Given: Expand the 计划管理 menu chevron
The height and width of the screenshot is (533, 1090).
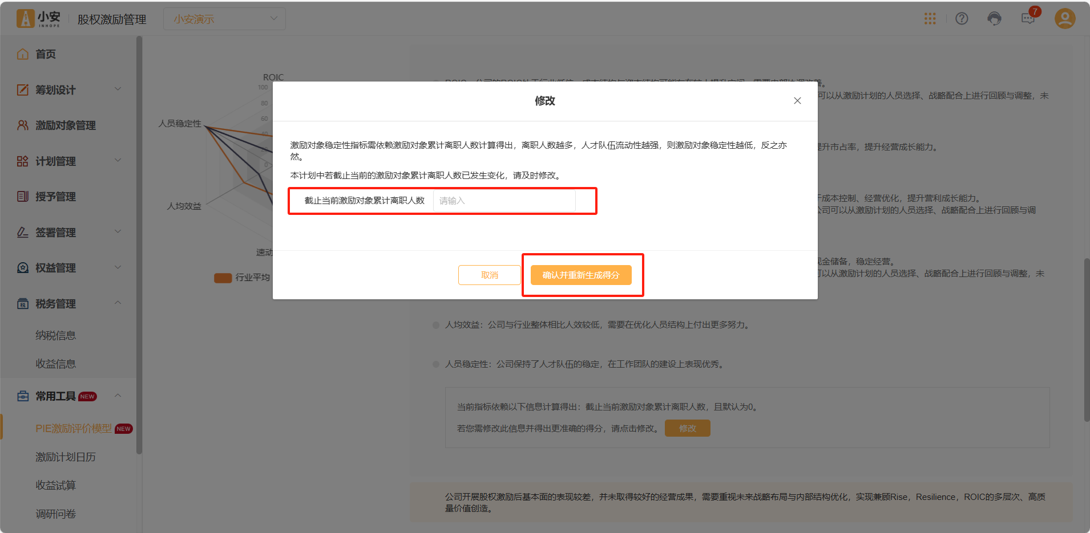Looking at the screenshot, I should [x=118, y=160].
